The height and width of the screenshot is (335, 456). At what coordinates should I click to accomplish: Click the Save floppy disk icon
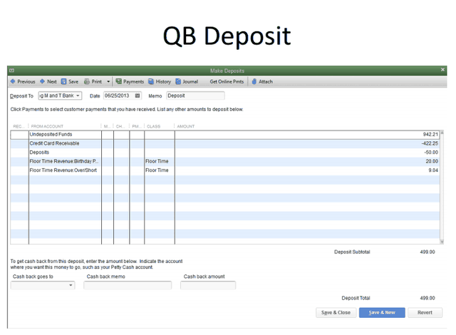pos(63,81)
